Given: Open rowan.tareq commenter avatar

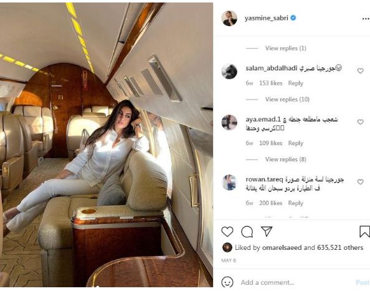Looking at the screenshot, I should tap(229, 182).
